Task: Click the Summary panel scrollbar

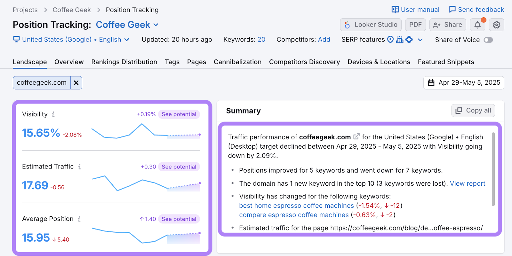Action: click(x=493, y=169)
